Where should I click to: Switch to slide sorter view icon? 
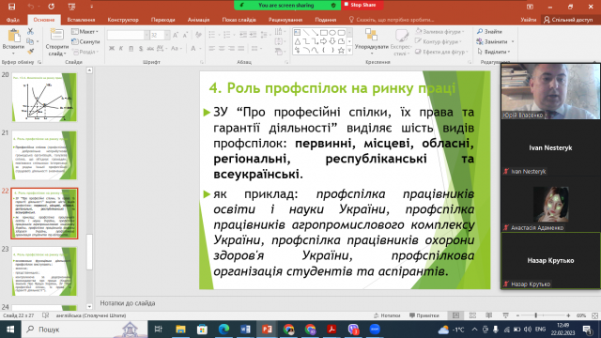point(472,315)
